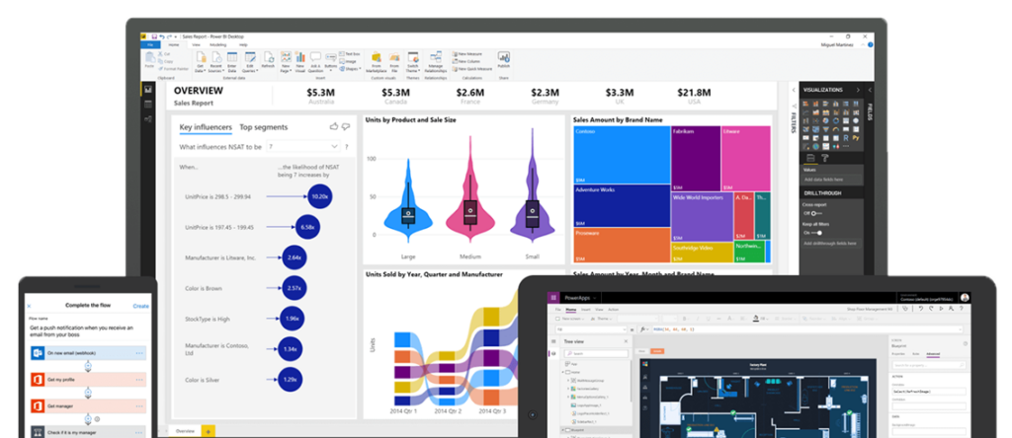Image resolution: width=1012 pixels, height=438 pixels.
Task: Switch to Data view in left sidebar
Action: 148,104
